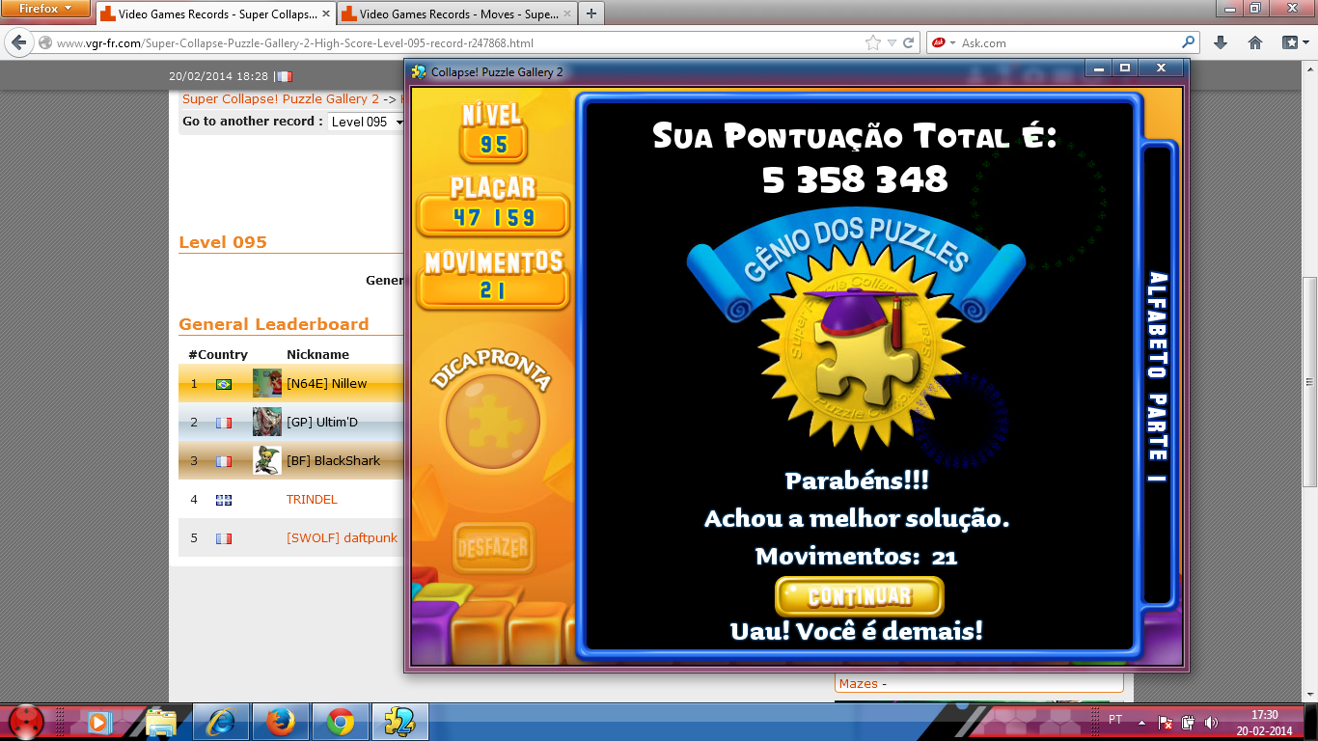
Task: Open the Firefox menu dropdown
Action: (45, 10)
